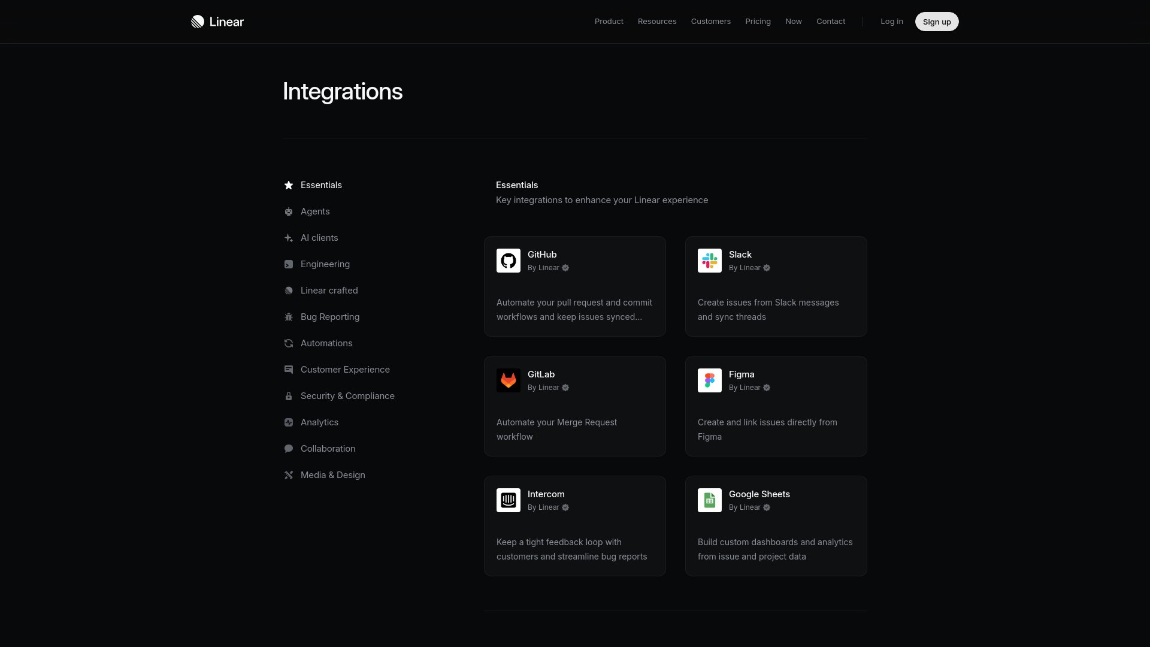
Task: Click the Essentials section heading above the cards
Action: (x=517, y=185)
